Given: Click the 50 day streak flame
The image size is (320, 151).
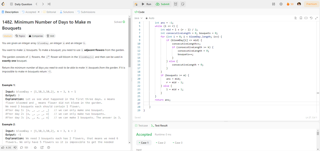Looking at the screenshot, I should pyautogui.click(x=290, y=4).
